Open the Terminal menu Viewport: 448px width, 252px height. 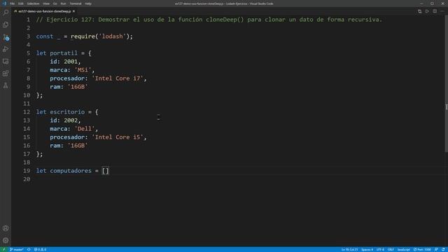tap(76, 3)
